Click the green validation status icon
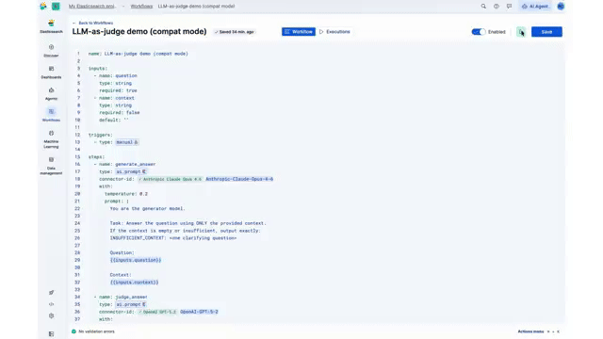This screenshot has width=603, height=339. click(x=73, y=331)
